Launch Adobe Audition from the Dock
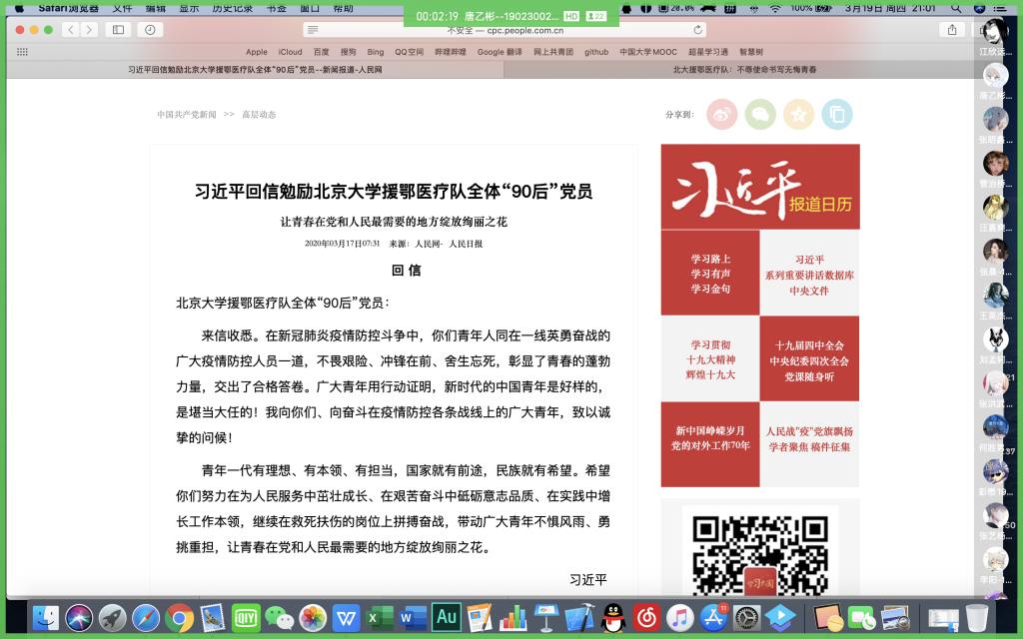This screenshot has width=1023, height=639. [x=446, y=618]
